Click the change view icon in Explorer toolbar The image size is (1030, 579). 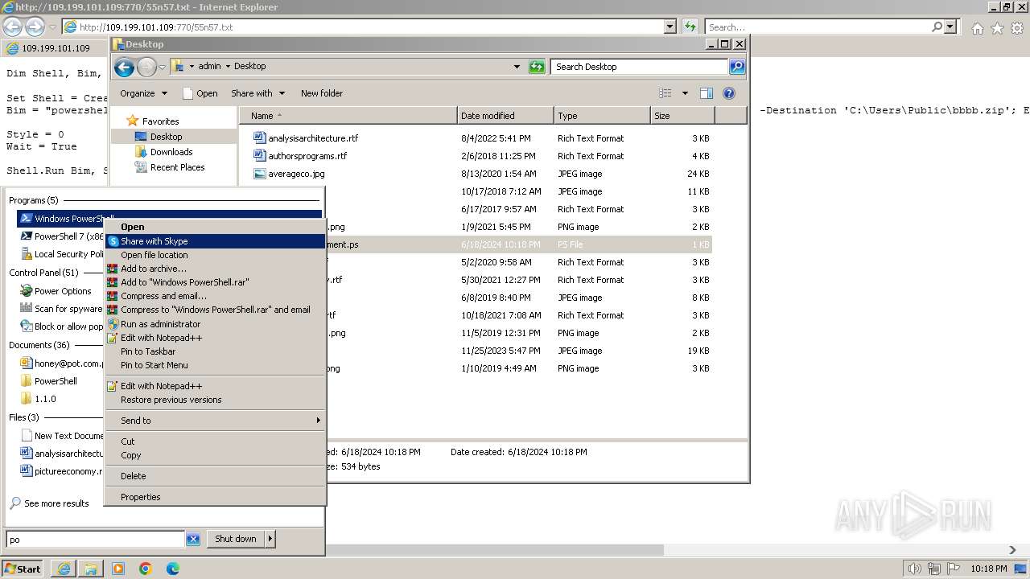coord(665,93)
